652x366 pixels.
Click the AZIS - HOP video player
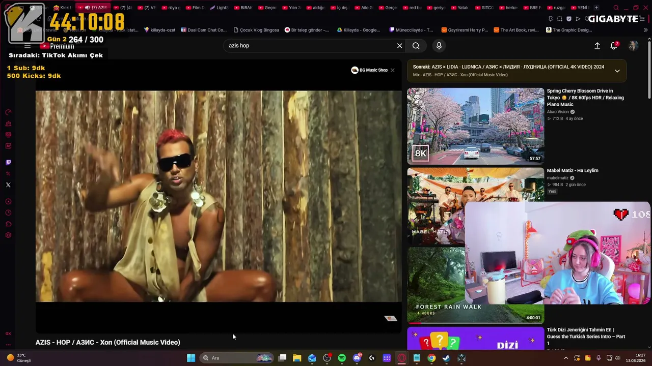click(219, 196)
